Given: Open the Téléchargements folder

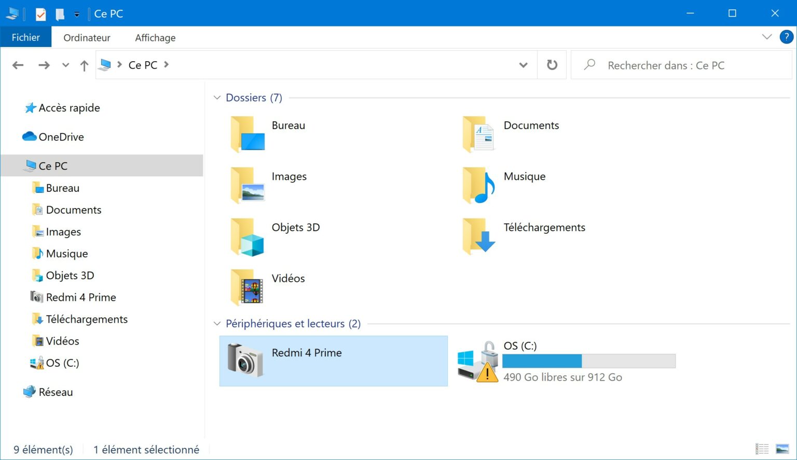Looking at the screenshot, I should (544, 227).
